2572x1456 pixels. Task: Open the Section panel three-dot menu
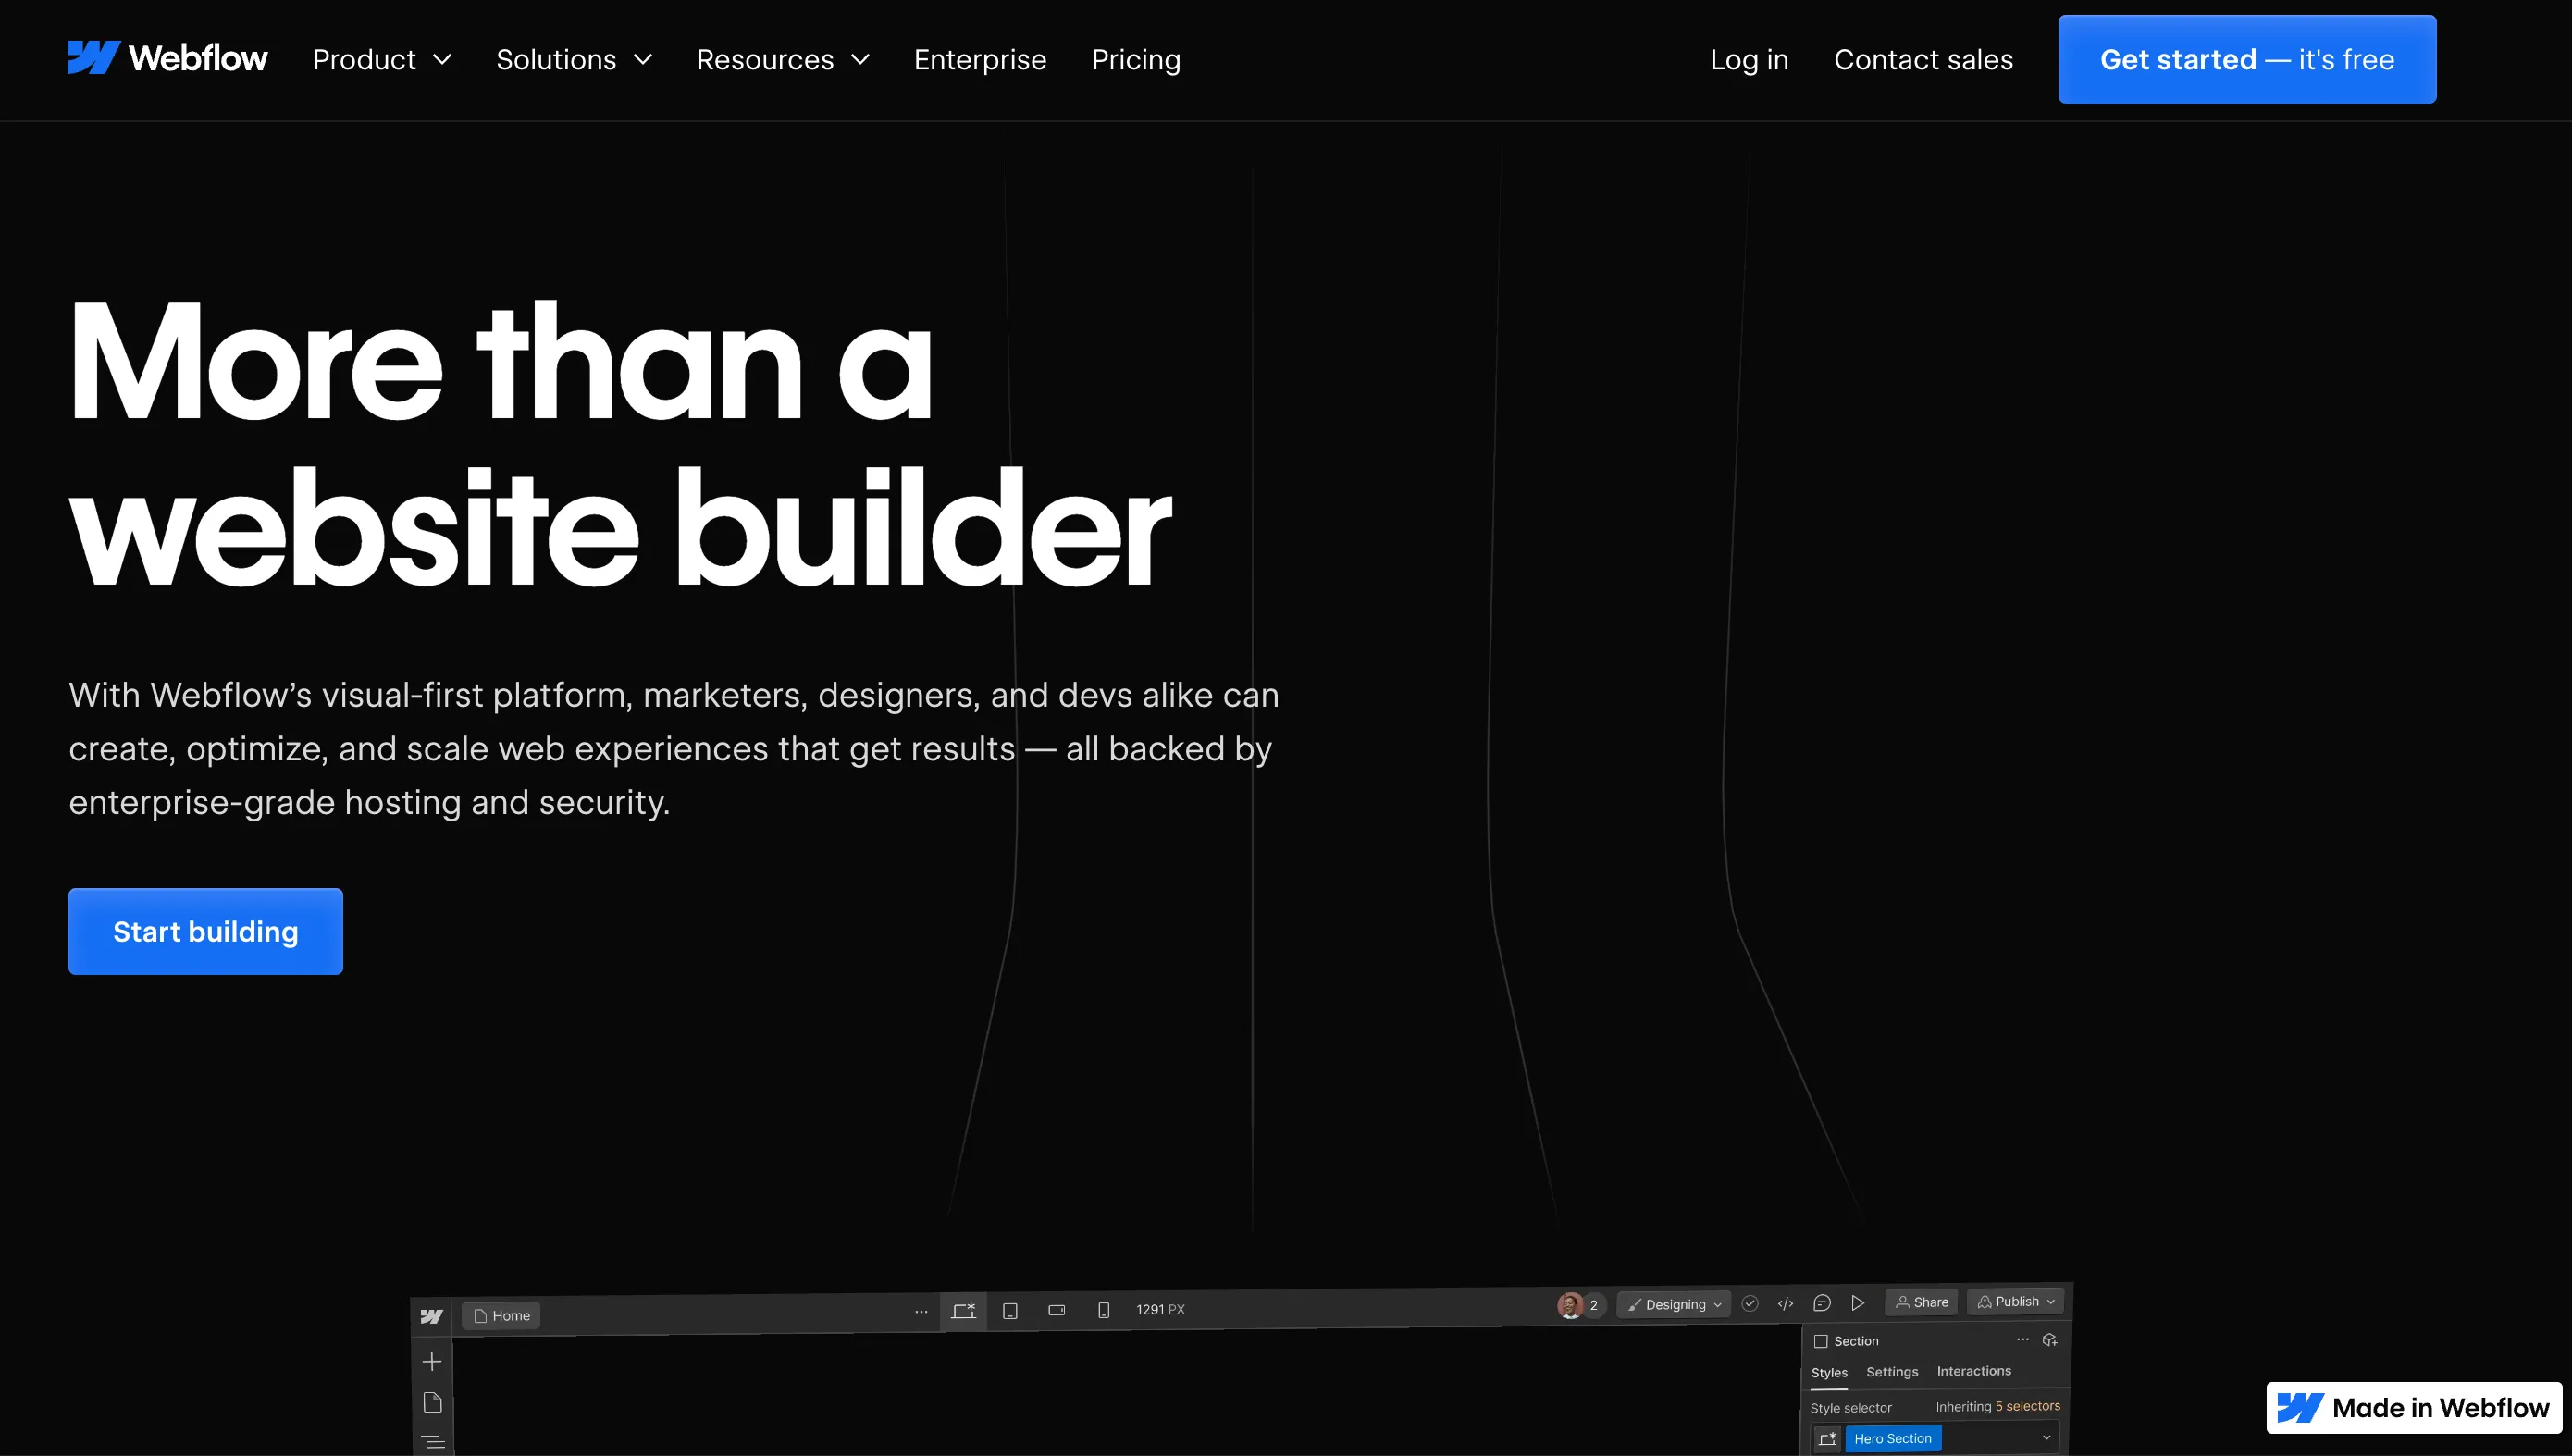point(2023,1339)
